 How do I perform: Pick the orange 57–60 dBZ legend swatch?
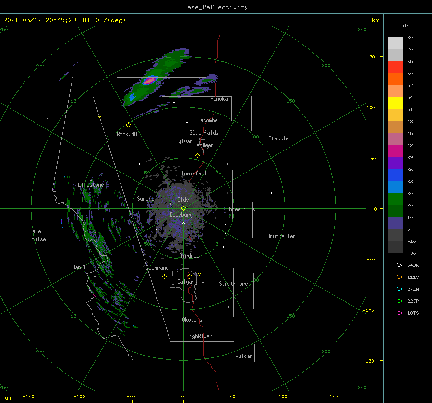(396, 80)
